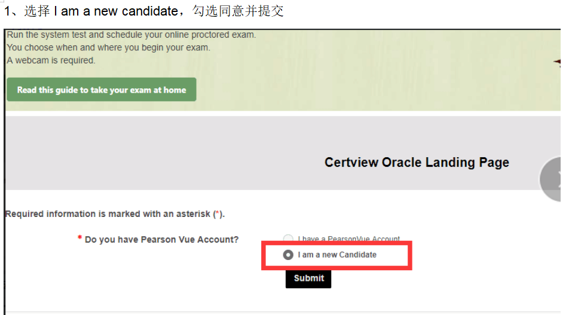Image resolution: width=572 pixels, height=315 pixels.
Task: Click the 'Run the system test' line
Action: [131, 35]
